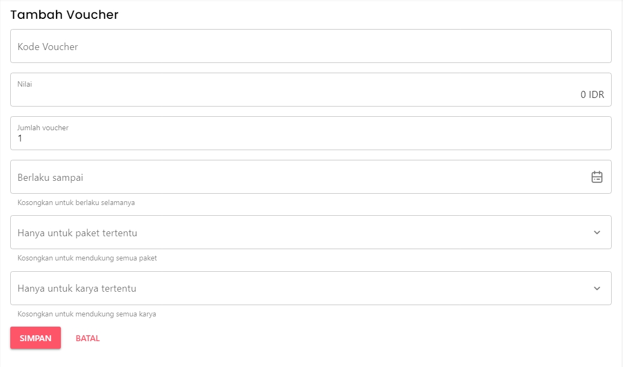Click the "Tambah Voucher" heading
This screenshot has height=367, width=623.
[64, 15]
